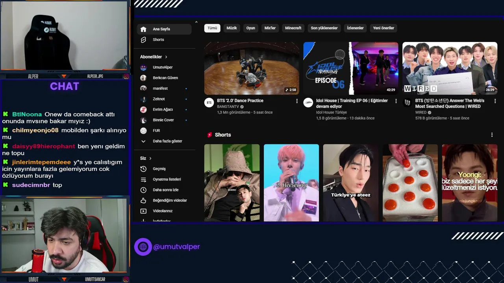Open options menu for Idol House video

pyautogui.click(x=396, y=101)
